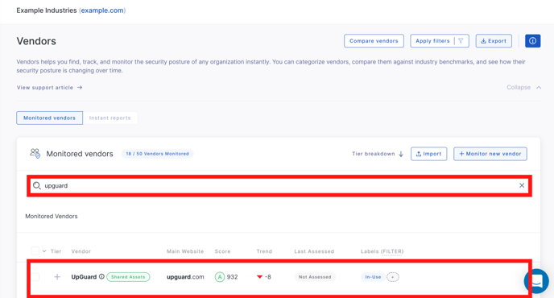Open the UpGuard vendor name
This screenshot has width=554, height=298.
click(84, 277)
